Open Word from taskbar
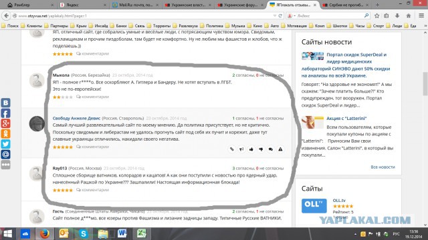This screenshot has width=428, height=240. point(122,234)
